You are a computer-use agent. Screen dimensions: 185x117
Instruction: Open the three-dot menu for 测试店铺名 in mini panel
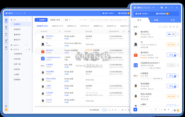pyautogui.click(x=178, y=86)
